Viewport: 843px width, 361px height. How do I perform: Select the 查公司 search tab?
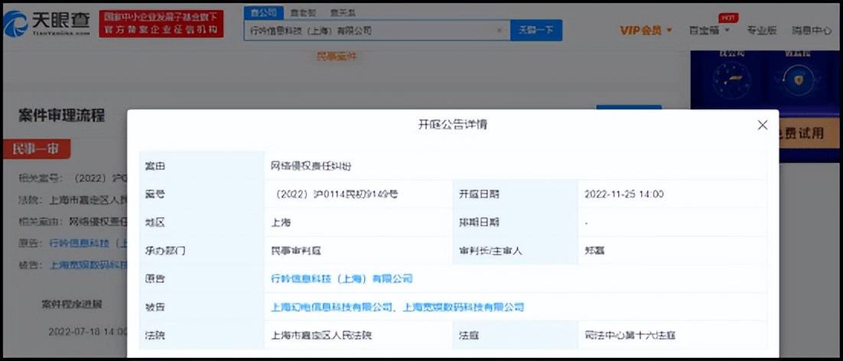pyautogui.click(x=263, y=11)
